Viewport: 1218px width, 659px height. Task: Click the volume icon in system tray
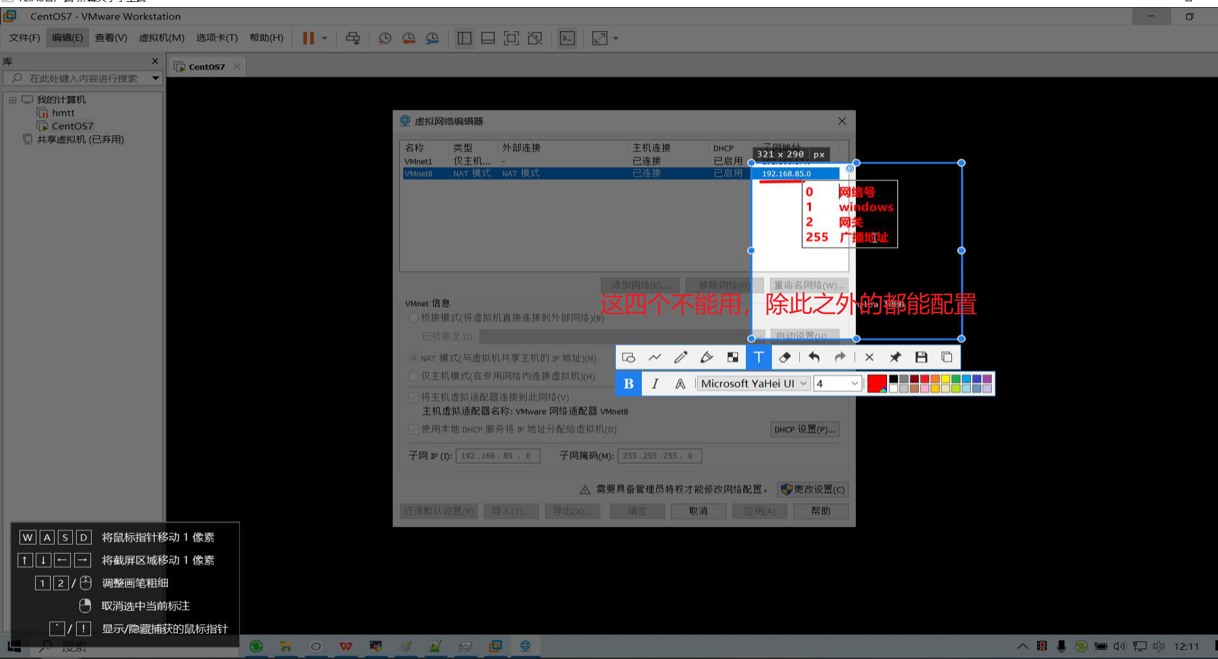point(1119,646)
